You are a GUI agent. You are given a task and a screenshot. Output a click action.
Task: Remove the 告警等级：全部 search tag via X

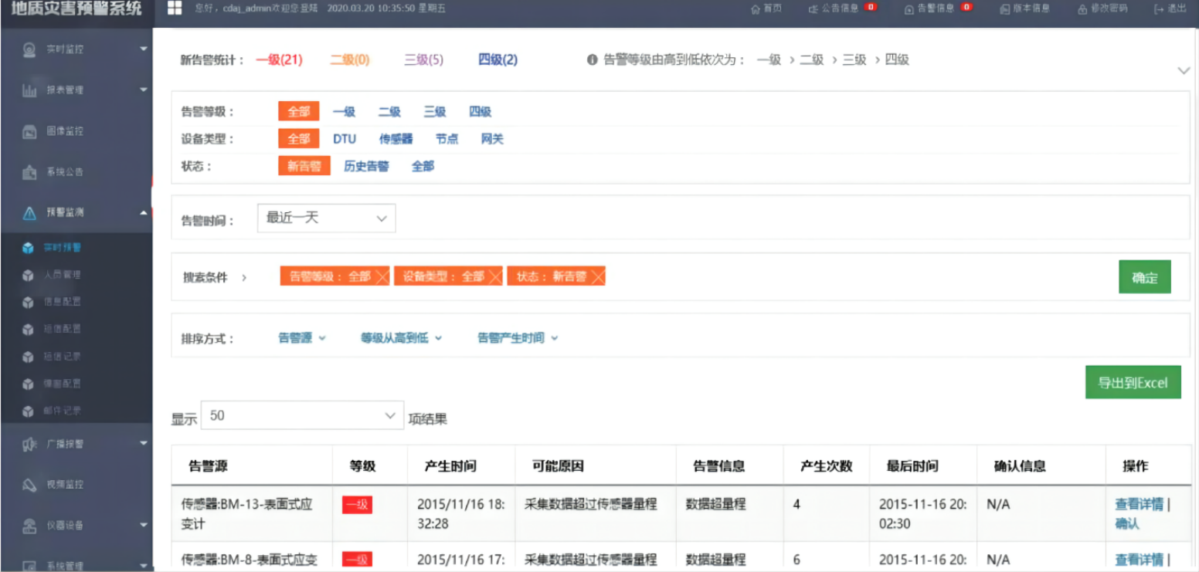click(x=382, y=277)
